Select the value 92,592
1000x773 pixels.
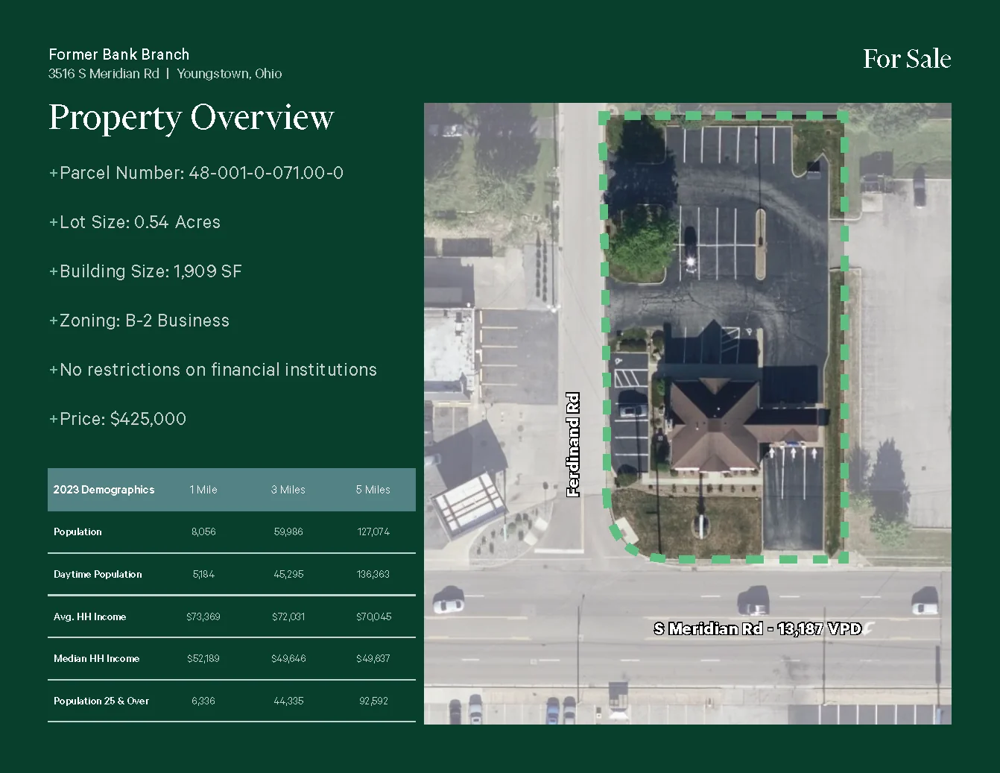point(373,701)
